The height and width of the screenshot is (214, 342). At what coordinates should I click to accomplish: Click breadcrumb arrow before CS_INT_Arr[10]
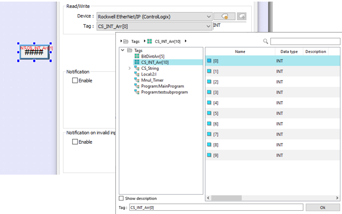145,41
